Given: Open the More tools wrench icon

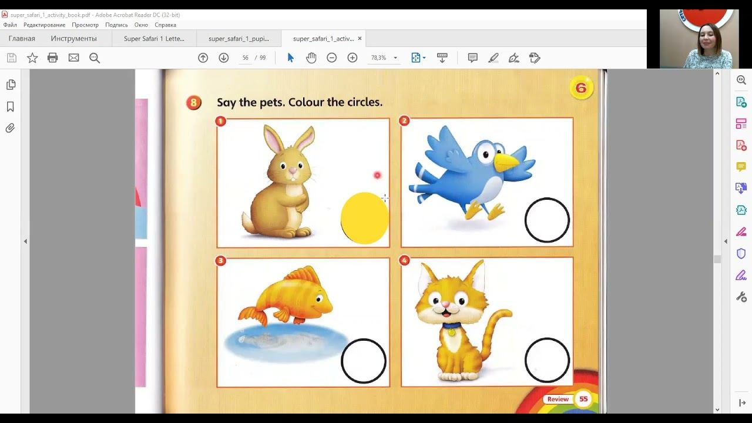Looking at the screenshot, I should click(741, 297).
